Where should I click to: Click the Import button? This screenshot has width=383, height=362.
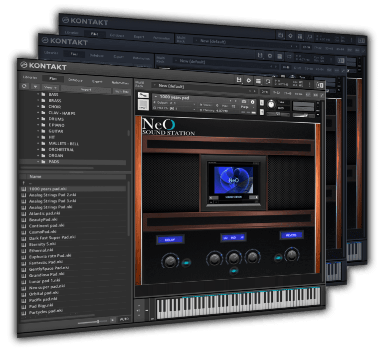[x=86, y=89]
